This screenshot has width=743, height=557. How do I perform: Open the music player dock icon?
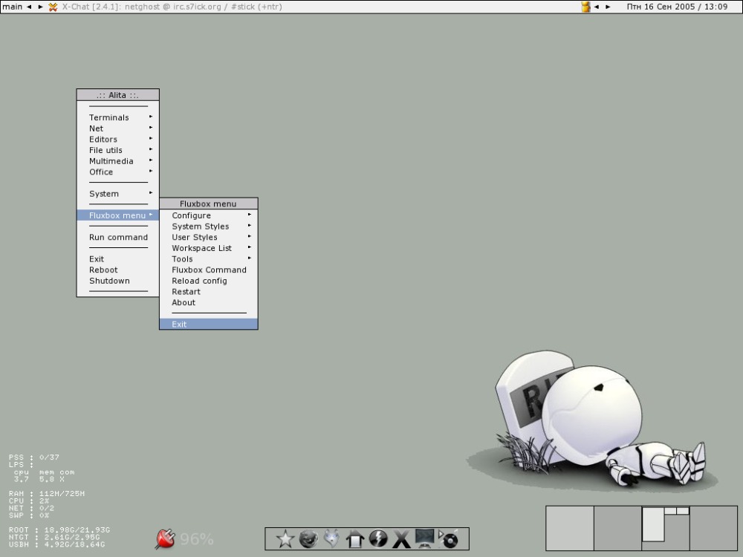[x=448, y=539]
